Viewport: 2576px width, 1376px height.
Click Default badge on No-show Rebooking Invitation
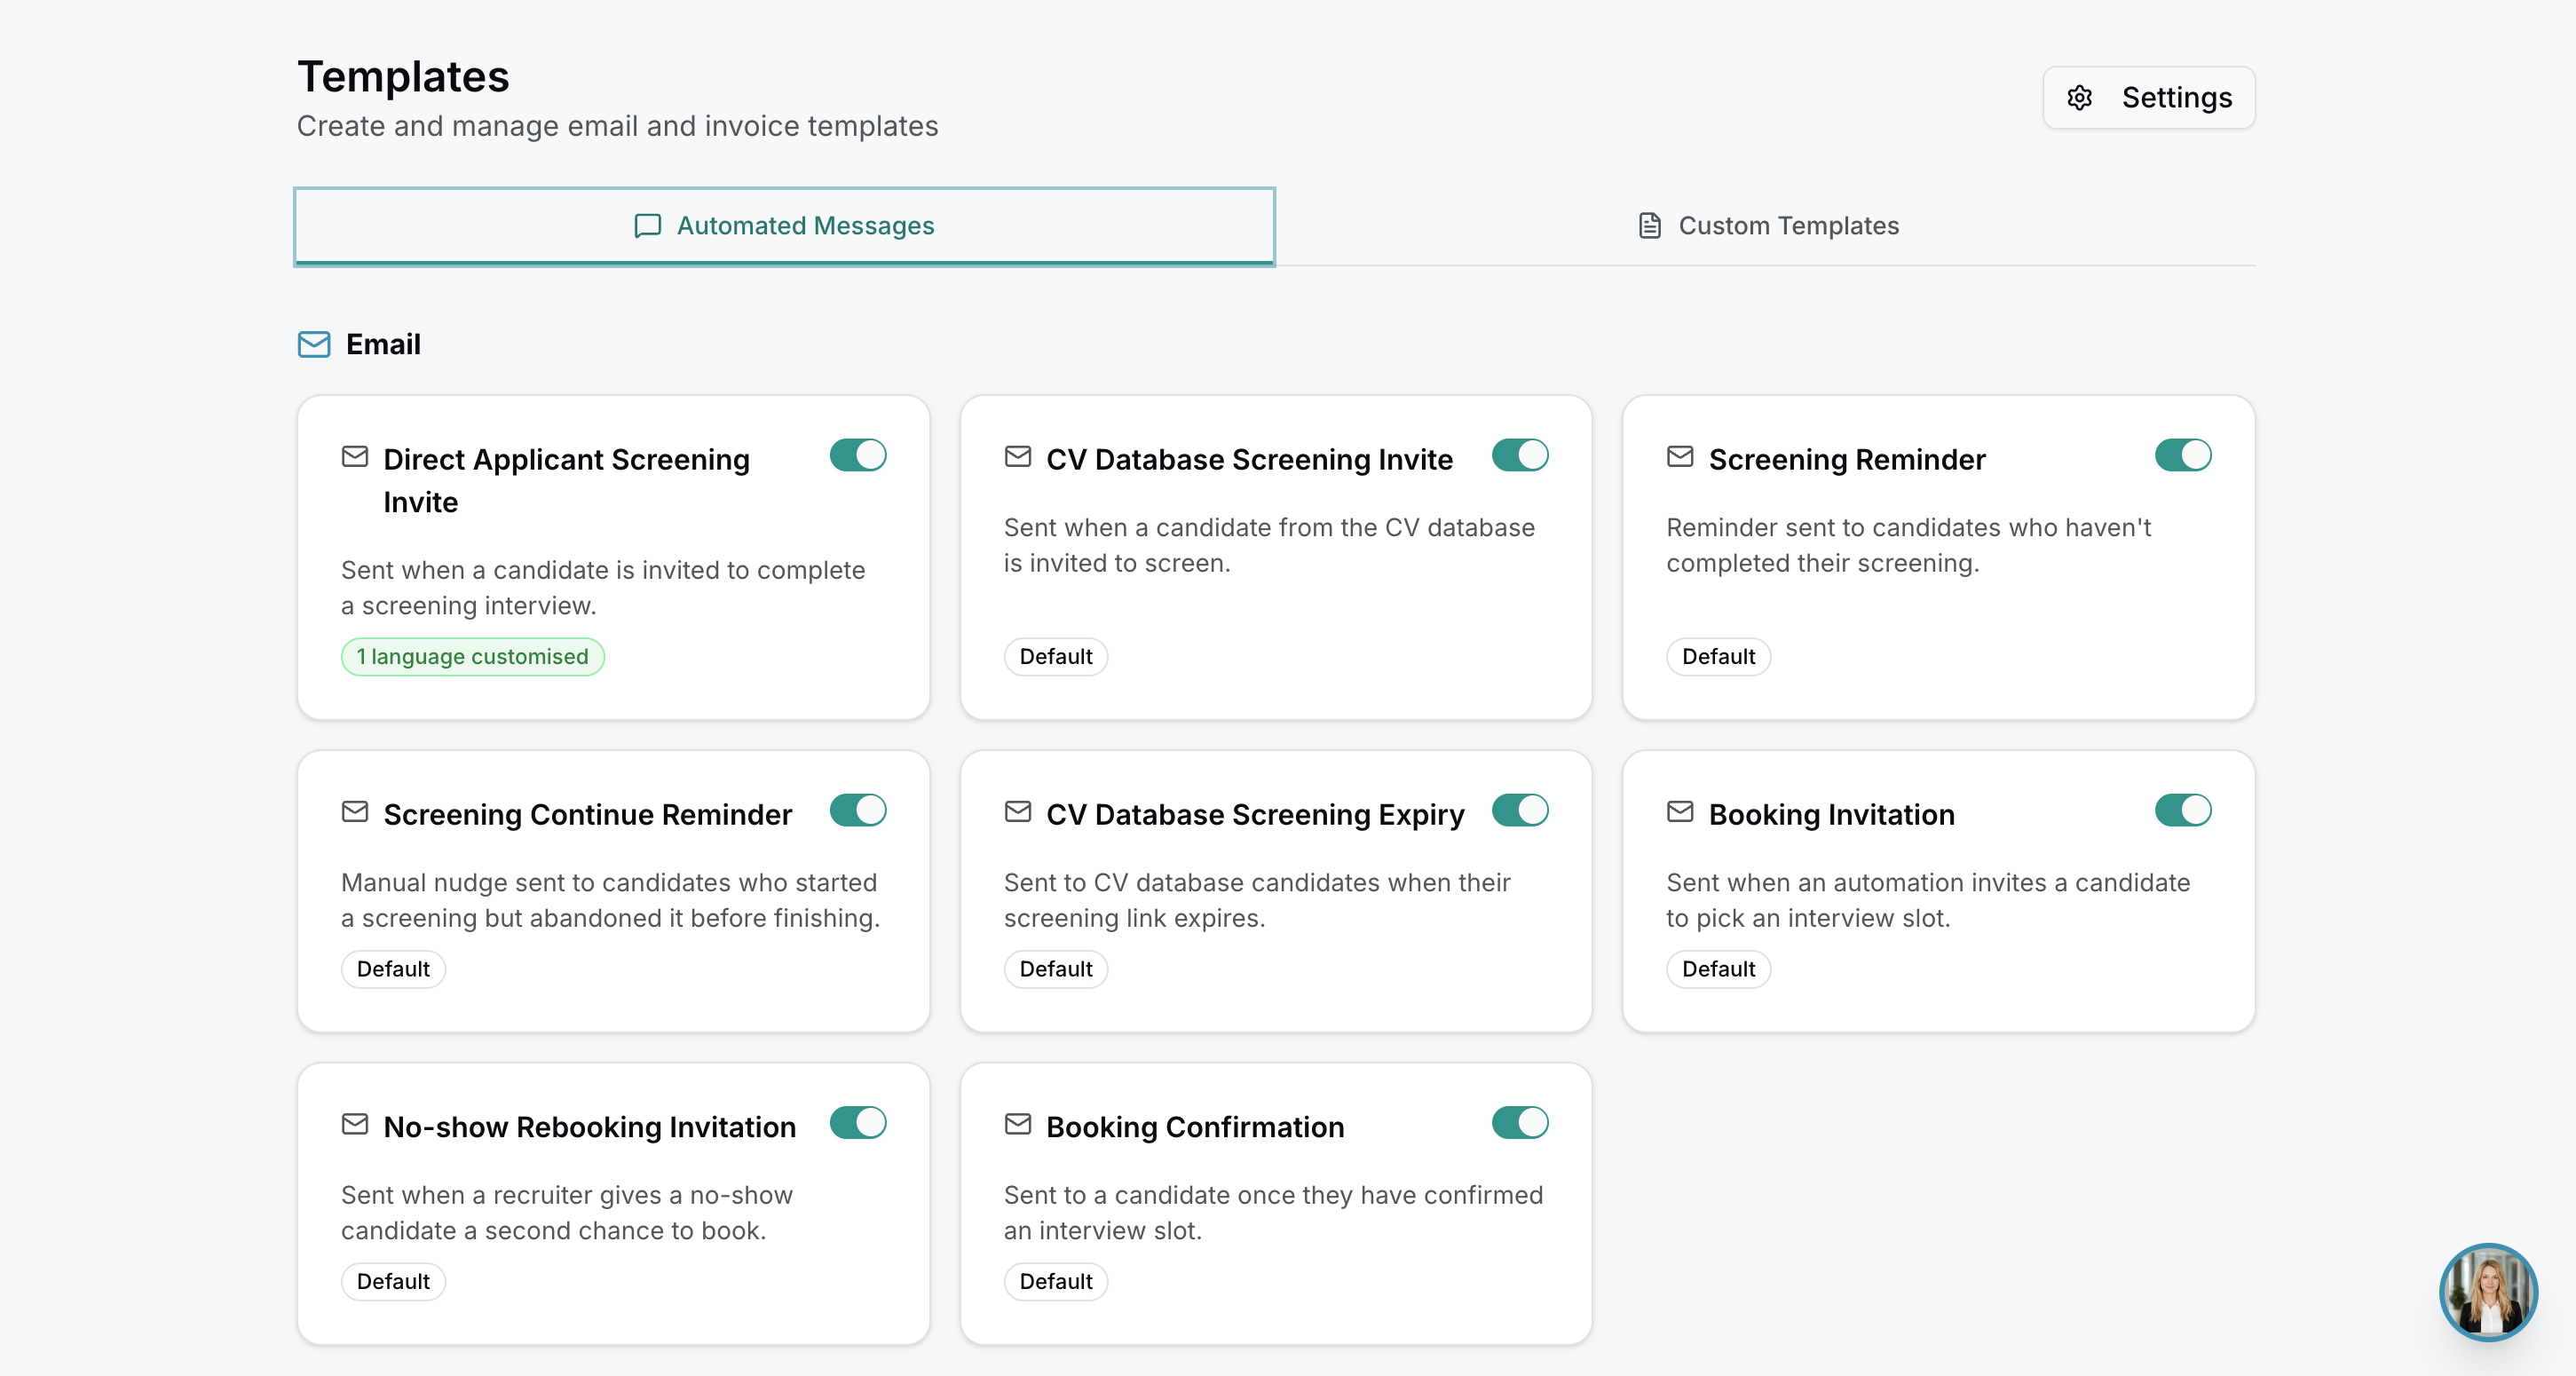[393, 1282]
